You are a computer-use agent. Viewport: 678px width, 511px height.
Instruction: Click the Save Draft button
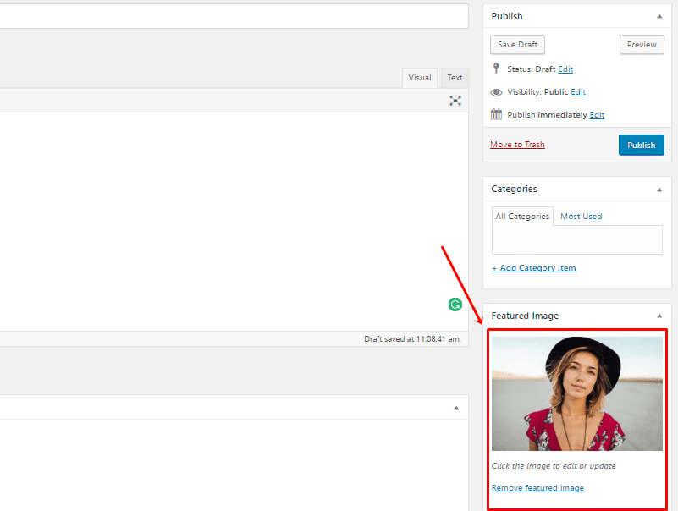click(517, 45)
